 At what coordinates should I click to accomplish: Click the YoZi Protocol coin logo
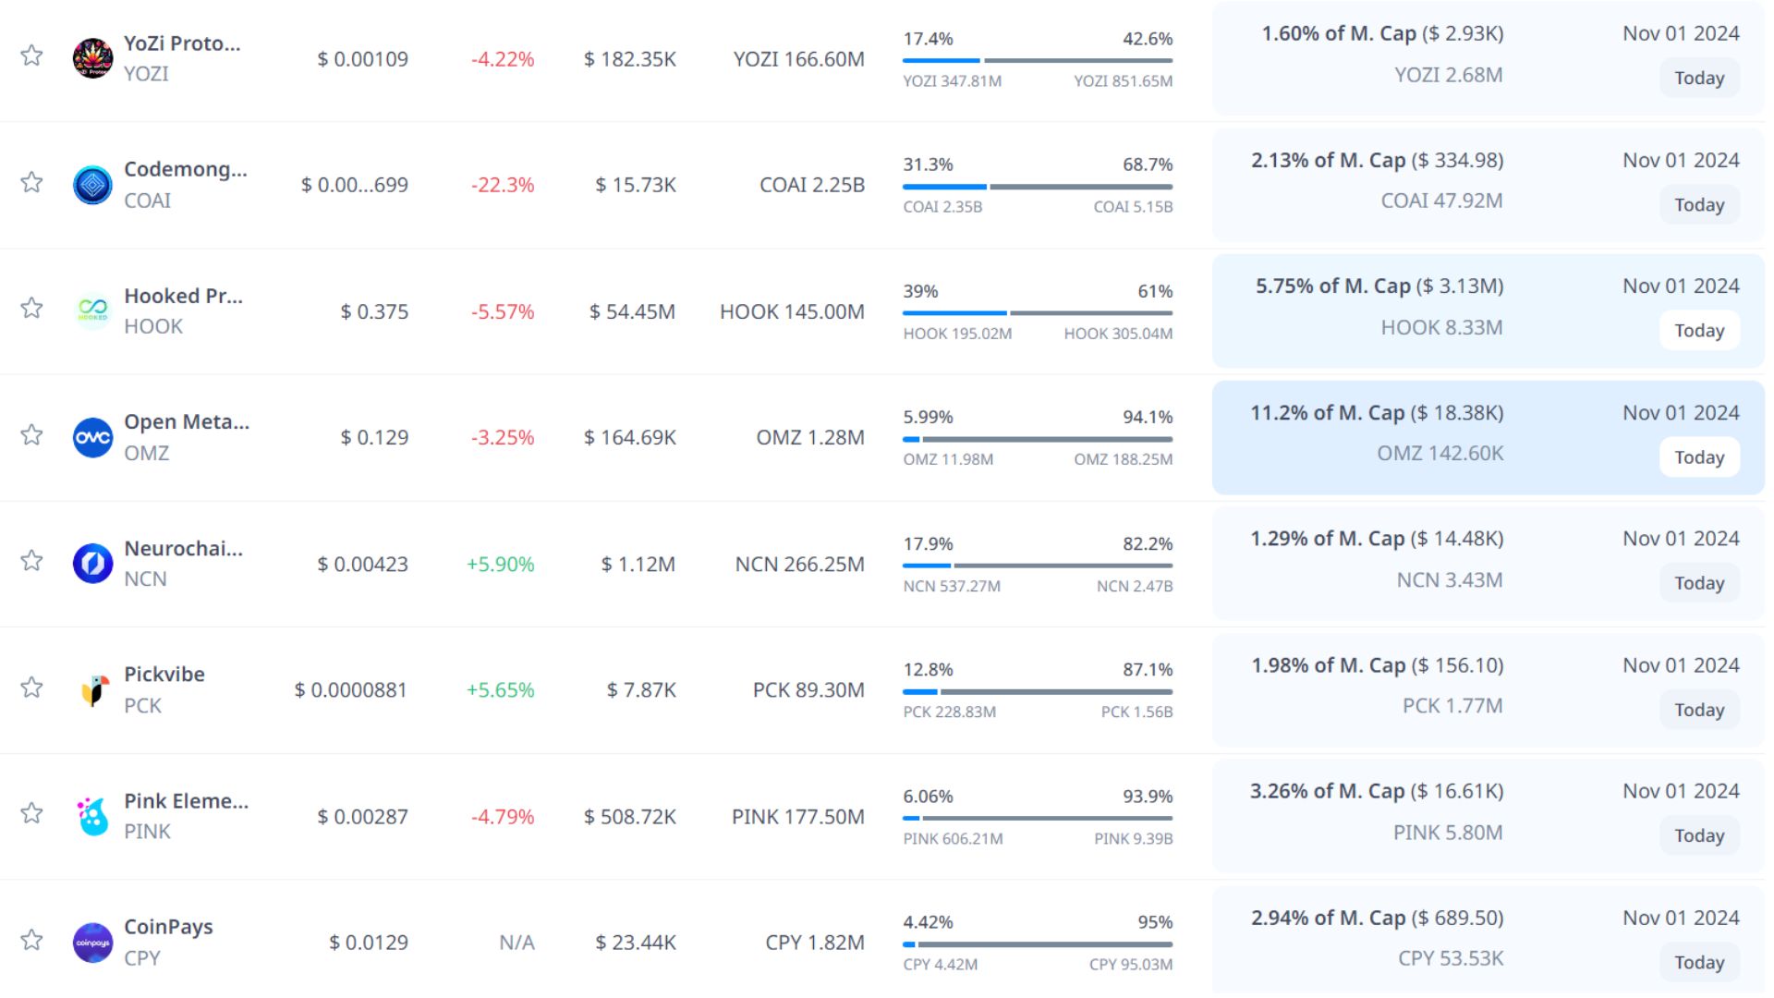pyautogui.click(x=92, y=58)
